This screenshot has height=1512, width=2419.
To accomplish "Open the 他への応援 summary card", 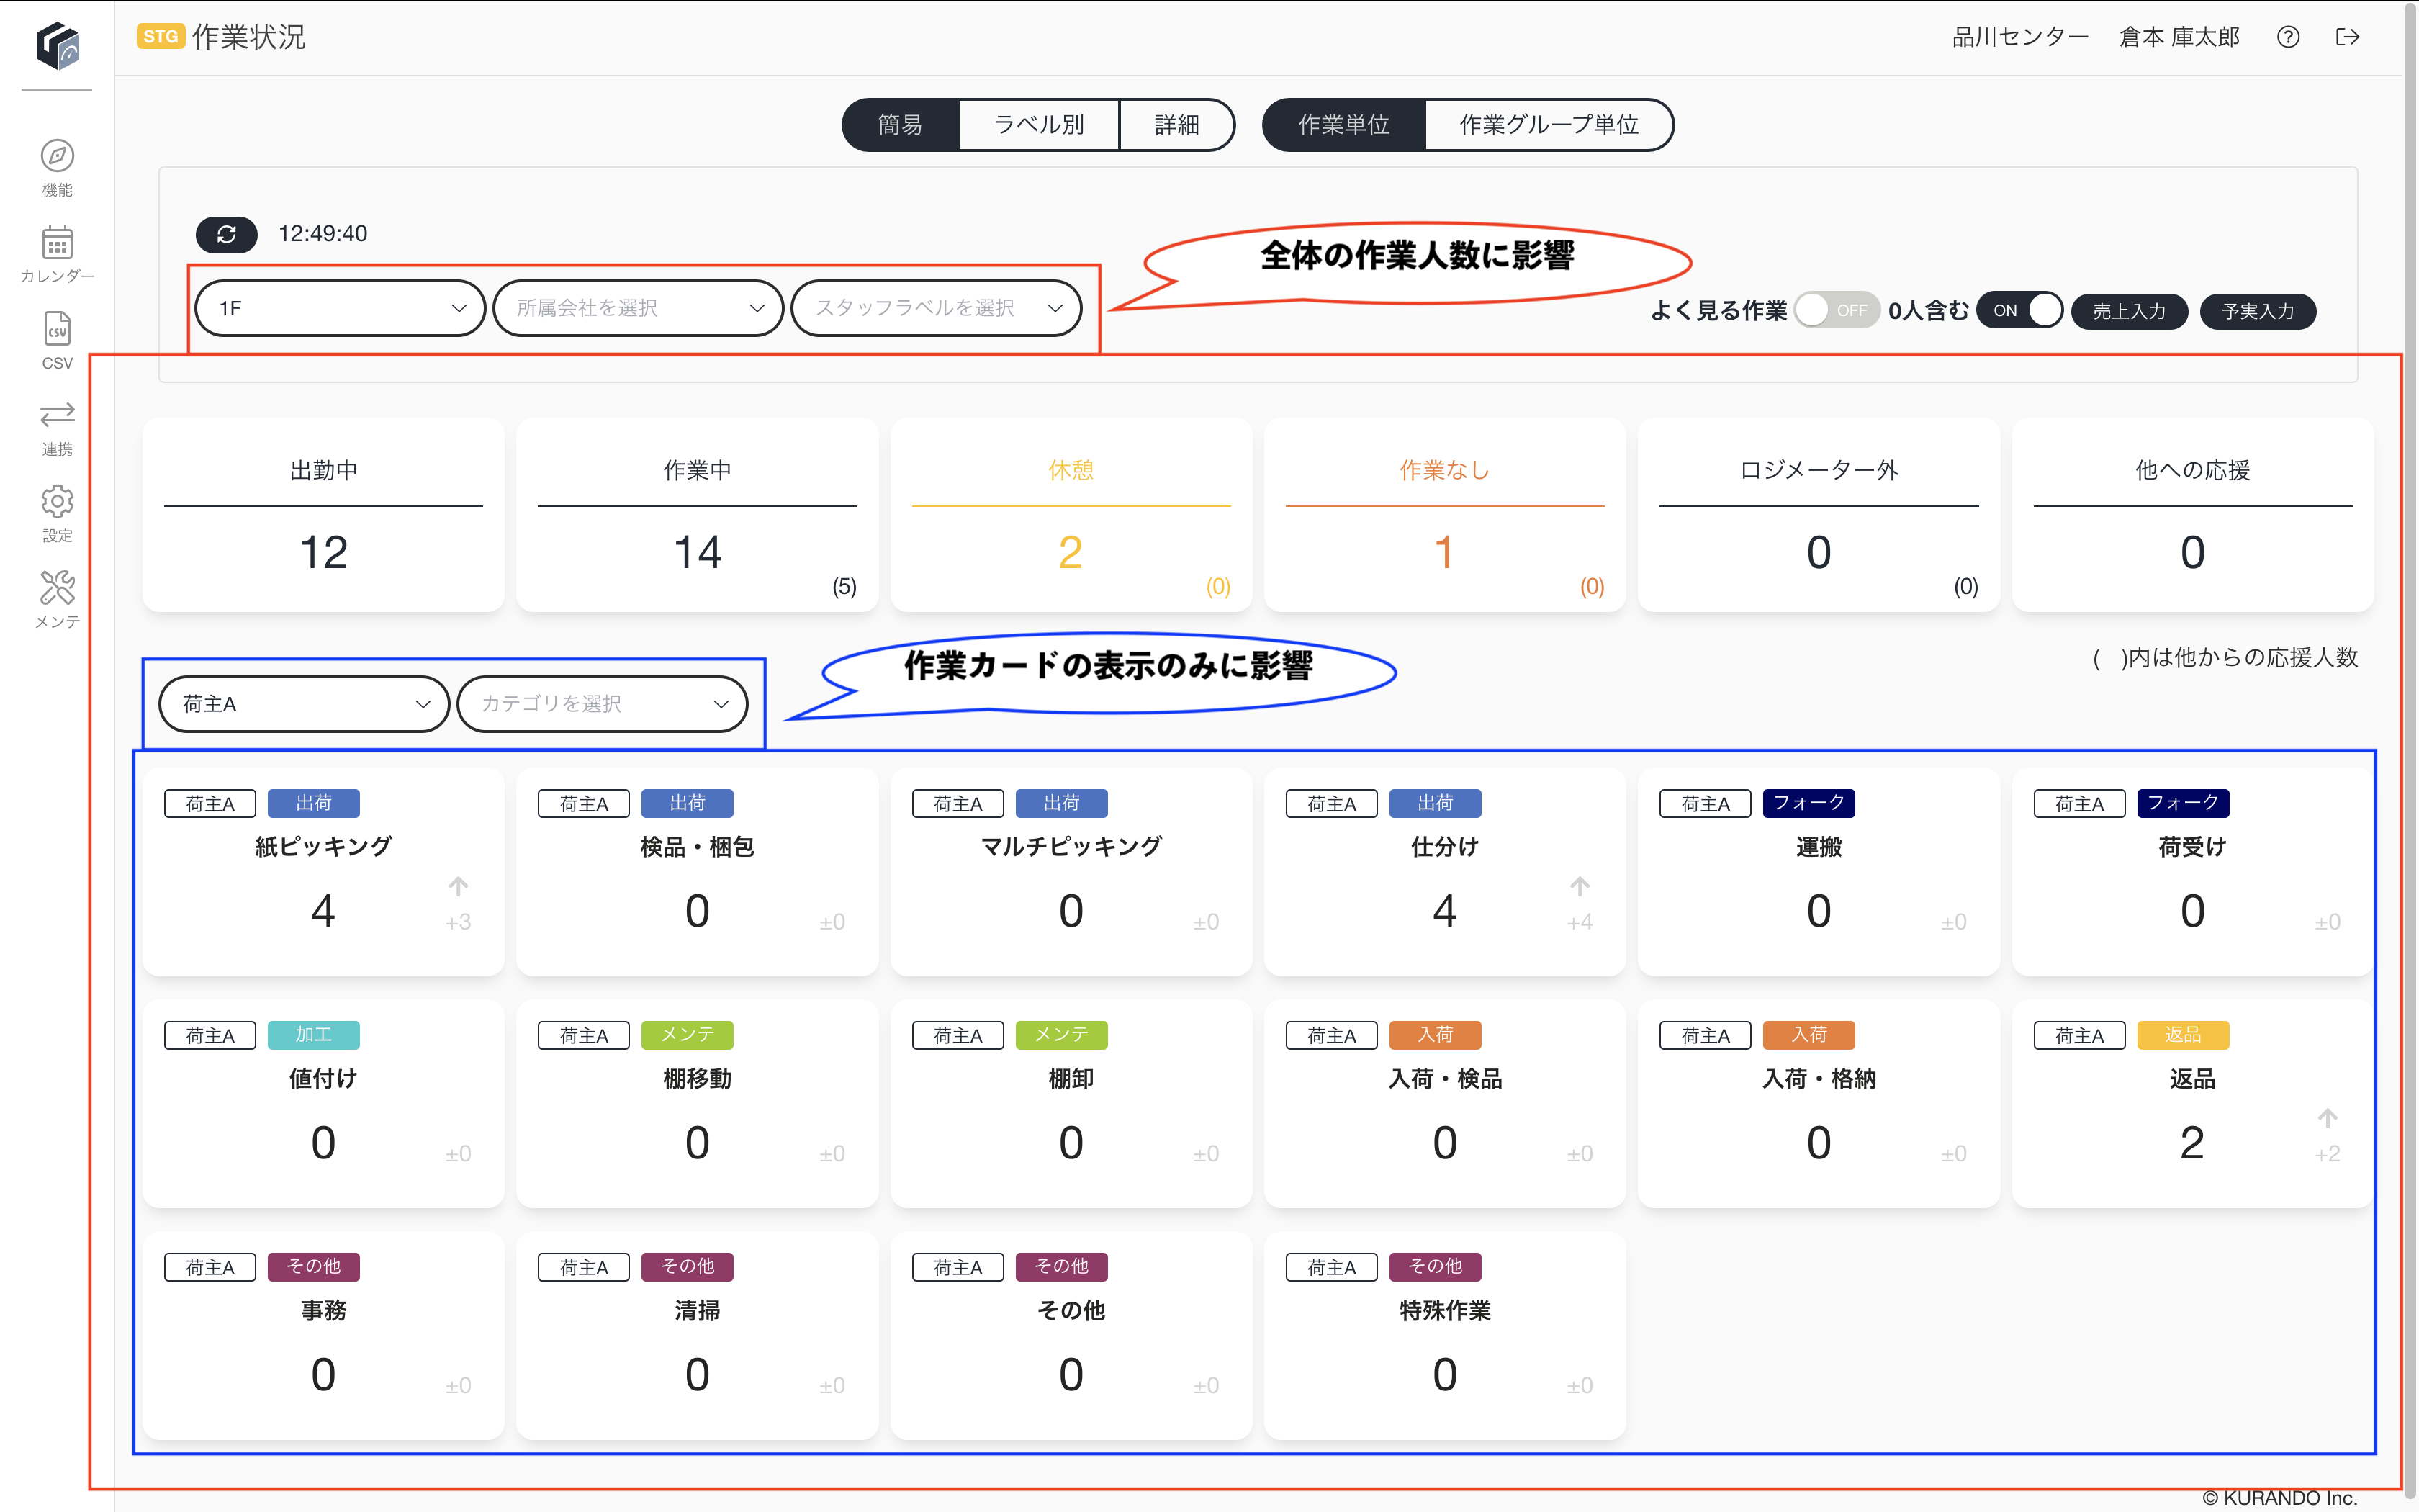I will pyautogui.click(x=2192, y=515).
